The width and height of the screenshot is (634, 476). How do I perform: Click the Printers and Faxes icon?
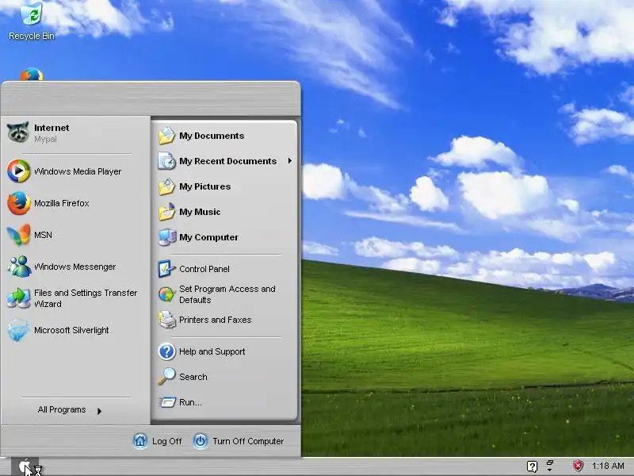(x=166, y=320)
